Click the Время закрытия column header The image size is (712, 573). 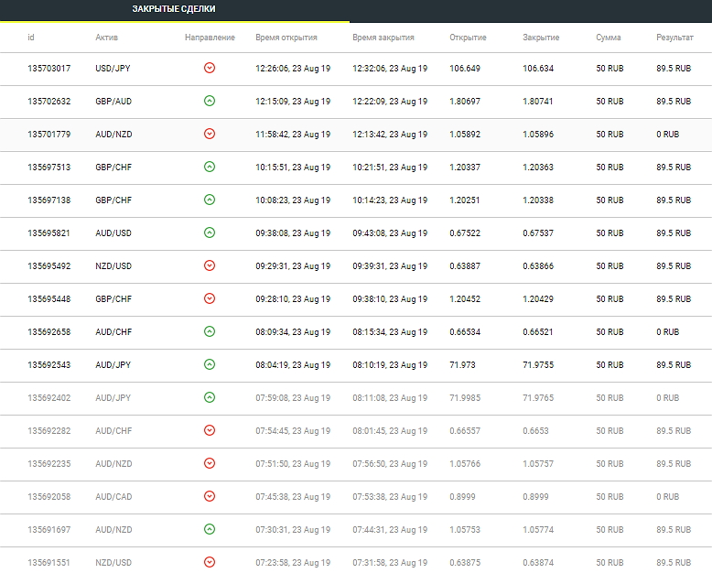tap(383, 38)
